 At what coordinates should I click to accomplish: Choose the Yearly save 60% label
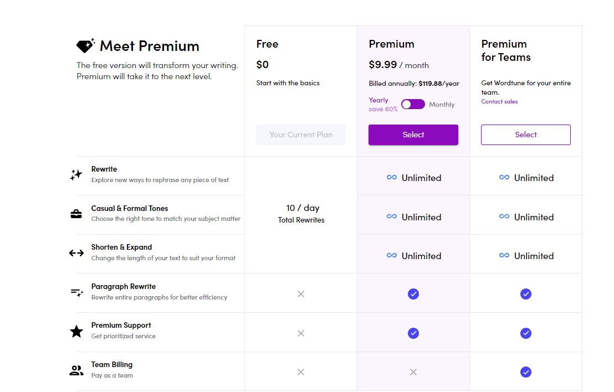(x=383, y=104)
